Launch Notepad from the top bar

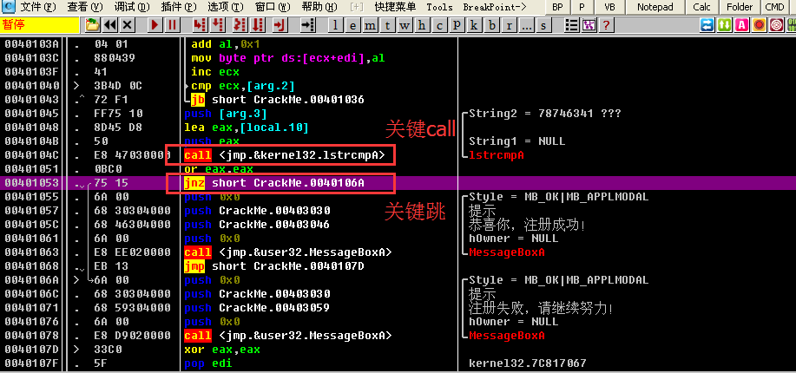655,7
